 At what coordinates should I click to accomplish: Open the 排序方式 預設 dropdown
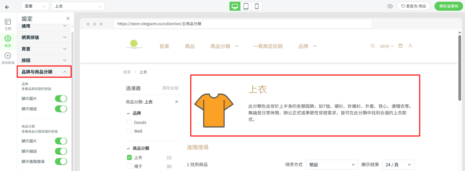coord(332,164)
